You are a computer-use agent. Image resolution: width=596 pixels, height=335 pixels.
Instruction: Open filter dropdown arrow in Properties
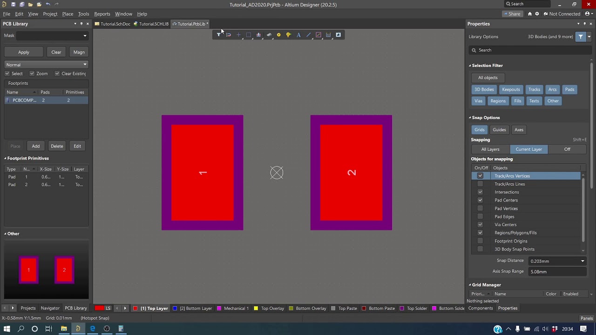(x=589, y=37)
